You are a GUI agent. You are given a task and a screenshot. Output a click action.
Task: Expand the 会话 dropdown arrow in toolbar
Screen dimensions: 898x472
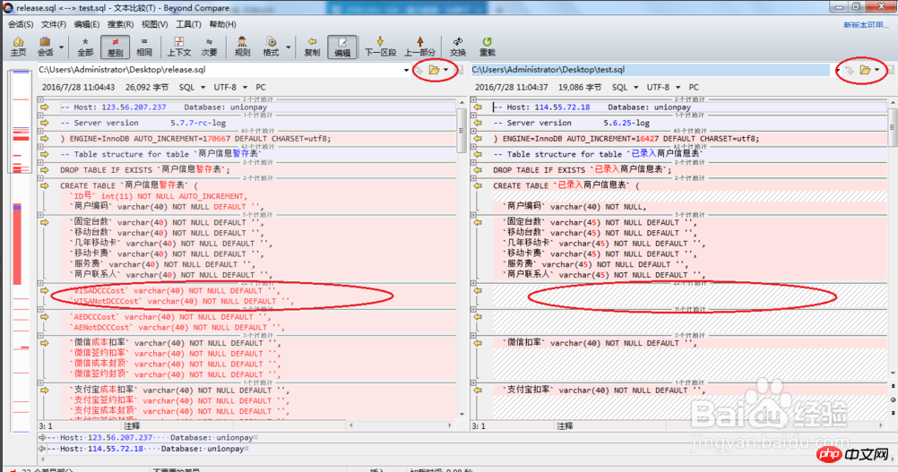61,47
